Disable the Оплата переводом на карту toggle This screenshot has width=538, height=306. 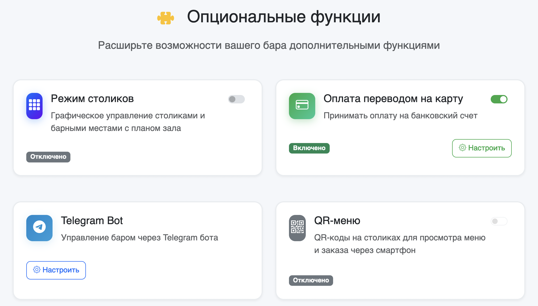pyautogui.click(x=499, y=99)
